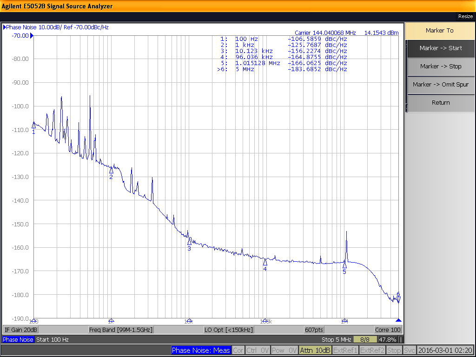Image resolution: width=476 pixels, height=357 pixels.
Task: Click the Resize button in the top bar
Action: 465,16
